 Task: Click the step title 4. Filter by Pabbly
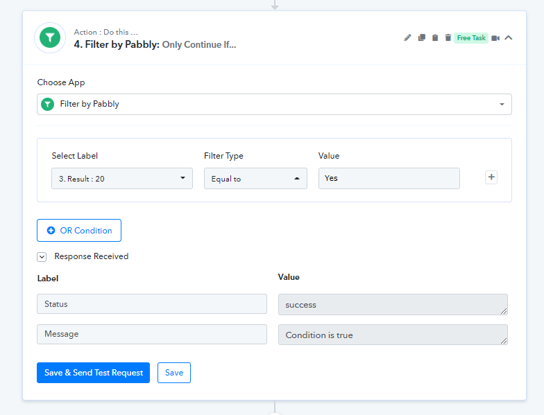coord(117,44)
